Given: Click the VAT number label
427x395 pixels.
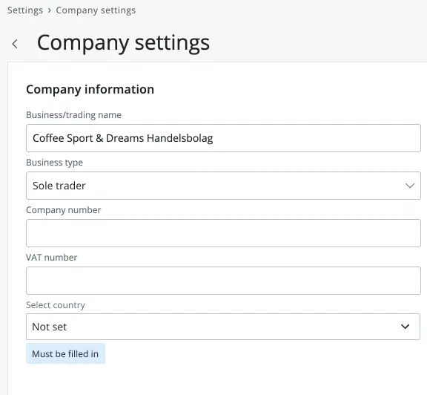Looking at the screenshot, I should pos(52,257).
